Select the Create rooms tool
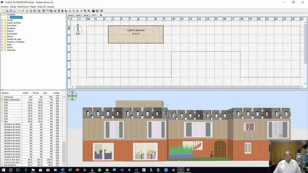The width and height of the screenshot is (308, 173). 55,11
